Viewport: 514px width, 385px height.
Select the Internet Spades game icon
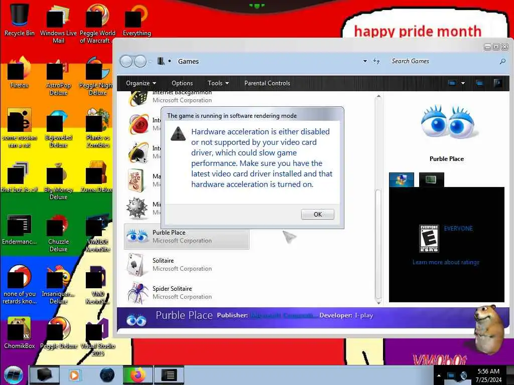[139, 152]
